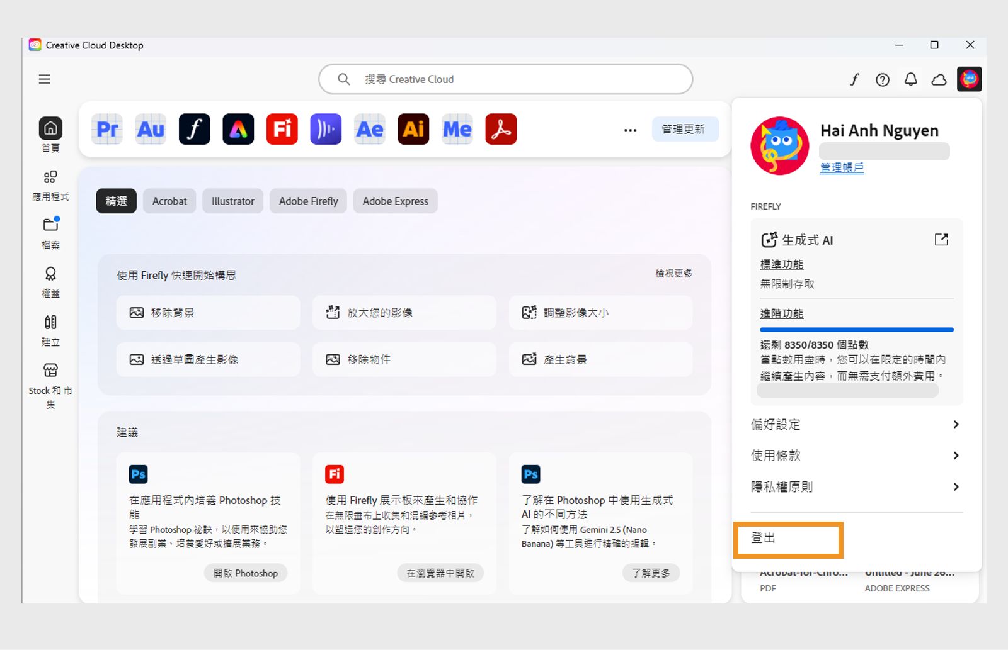Expand the 隱私權原則 row

tap(856, 487)
